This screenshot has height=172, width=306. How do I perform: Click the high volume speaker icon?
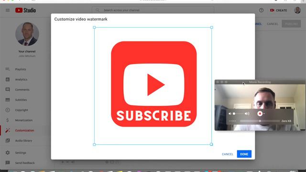click(x=247, y=114)
